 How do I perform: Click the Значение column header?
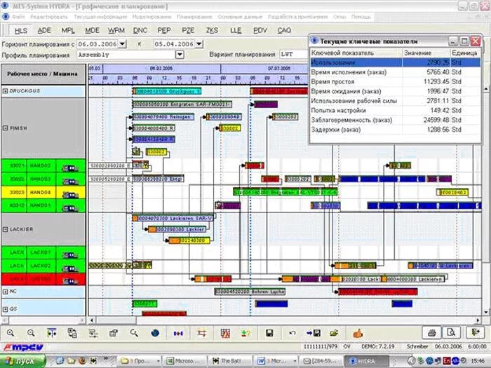click(426, 53)
